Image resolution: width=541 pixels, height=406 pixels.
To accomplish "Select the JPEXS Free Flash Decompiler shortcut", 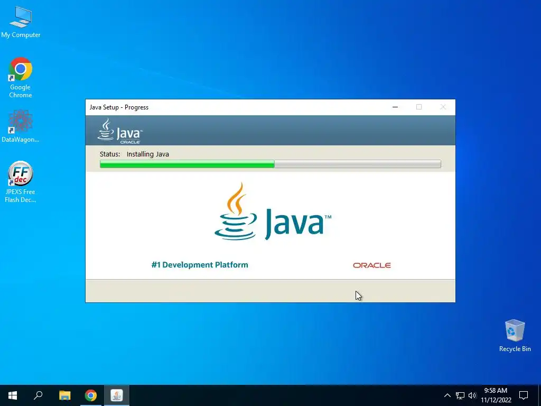I will tap(21, 182).
